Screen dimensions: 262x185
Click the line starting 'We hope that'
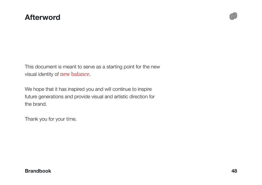click(x=88, y=89)
